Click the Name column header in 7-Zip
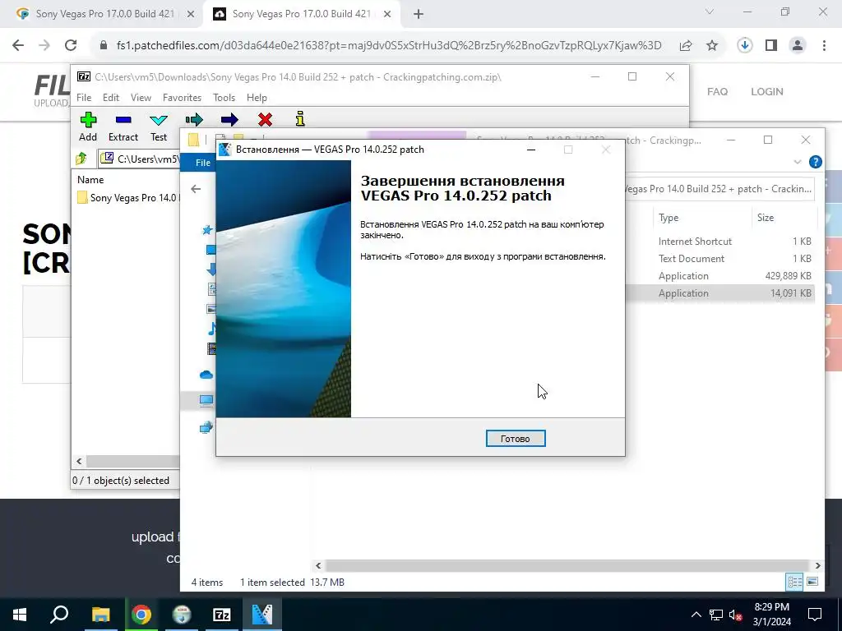The image size is (842, 631). 90,180
